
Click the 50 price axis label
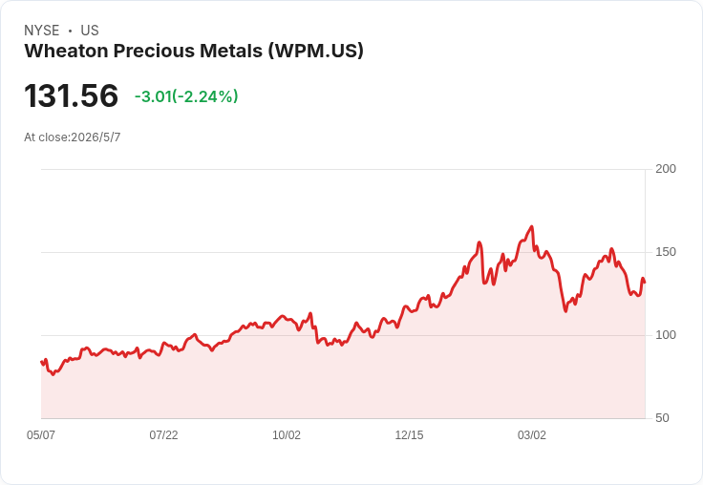click(662, 418)
